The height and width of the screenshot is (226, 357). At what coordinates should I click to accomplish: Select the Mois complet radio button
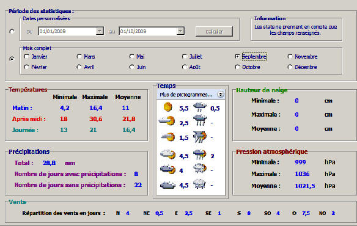pos(12,59)
